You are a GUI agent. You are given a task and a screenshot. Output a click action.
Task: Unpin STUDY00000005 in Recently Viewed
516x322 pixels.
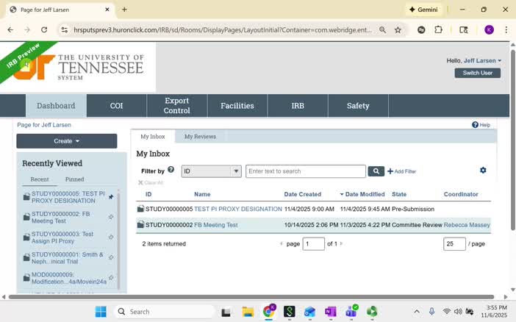[x=111, y=197]
